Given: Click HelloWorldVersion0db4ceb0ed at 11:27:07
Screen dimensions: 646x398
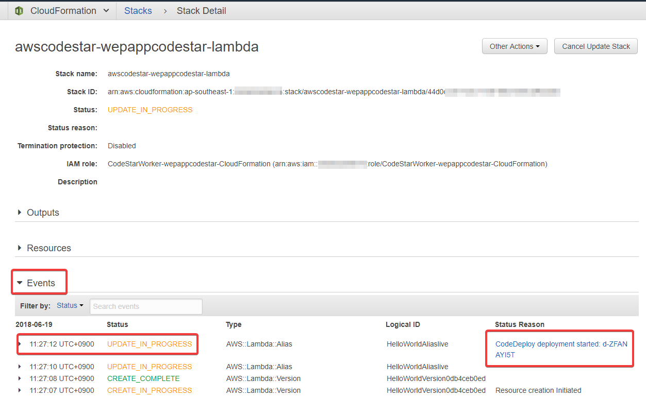Looking at the screenshot, I should point(436,390).
